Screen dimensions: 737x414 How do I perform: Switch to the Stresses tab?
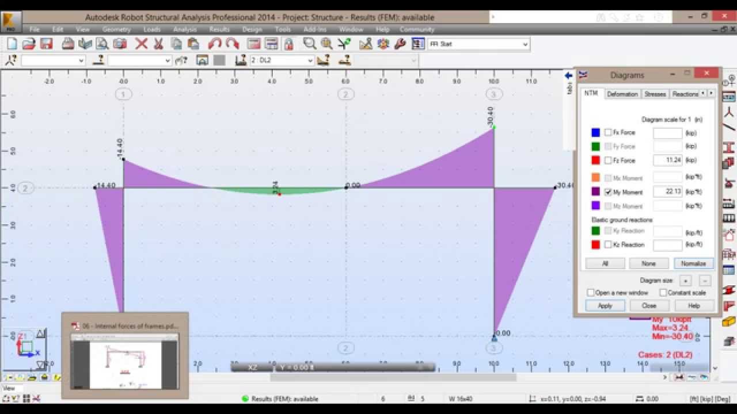(x=655, y=94)
